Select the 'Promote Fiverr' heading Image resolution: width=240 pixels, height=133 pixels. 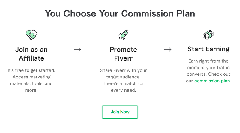(x=123, y=54)
